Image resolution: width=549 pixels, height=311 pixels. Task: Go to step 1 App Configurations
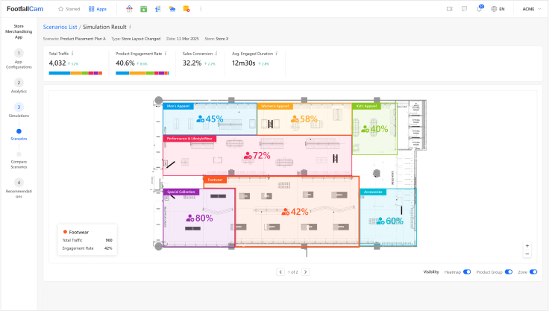(x=19, y=59)
